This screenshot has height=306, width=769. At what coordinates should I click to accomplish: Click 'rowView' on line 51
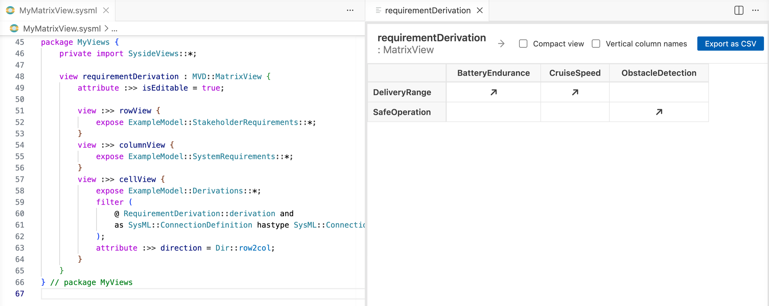(135, 111)
